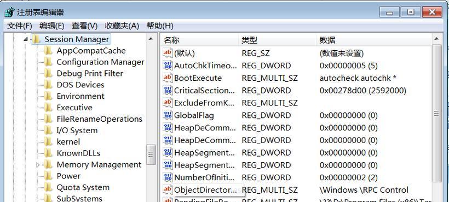Viewport: 449px width, 202px height.
Task: Click the tree pane scroll-up arrow
Action: pos(151,38)
